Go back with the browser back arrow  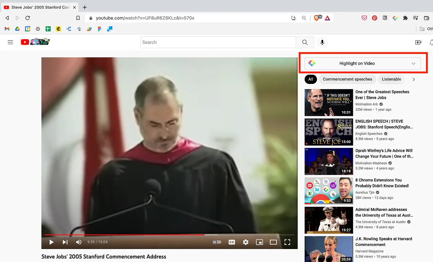[x=7, y=18]
